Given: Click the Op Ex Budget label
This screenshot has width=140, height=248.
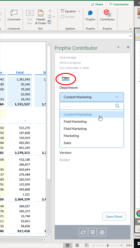Looking at the screenshot, I should [68, 57].
